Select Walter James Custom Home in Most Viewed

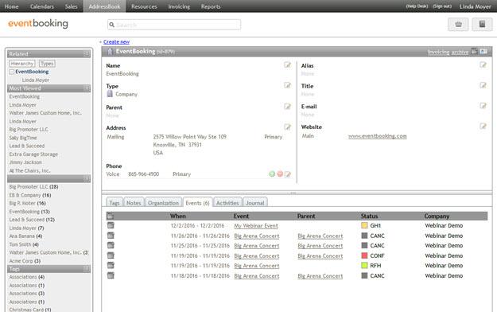click(x=45, y=113)
